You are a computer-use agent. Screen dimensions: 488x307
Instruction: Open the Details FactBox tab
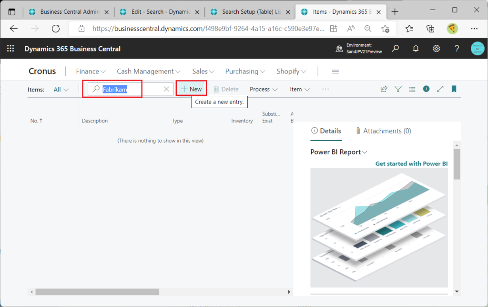tap(326, 131)
